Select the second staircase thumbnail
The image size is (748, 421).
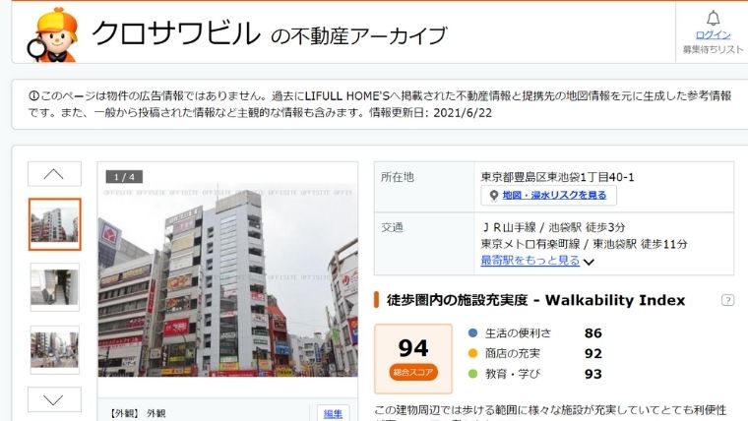[x=55, y=287]
